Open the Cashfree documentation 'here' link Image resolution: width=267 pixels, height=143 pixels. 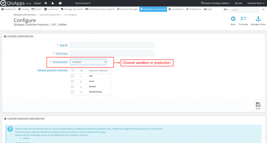103,132
